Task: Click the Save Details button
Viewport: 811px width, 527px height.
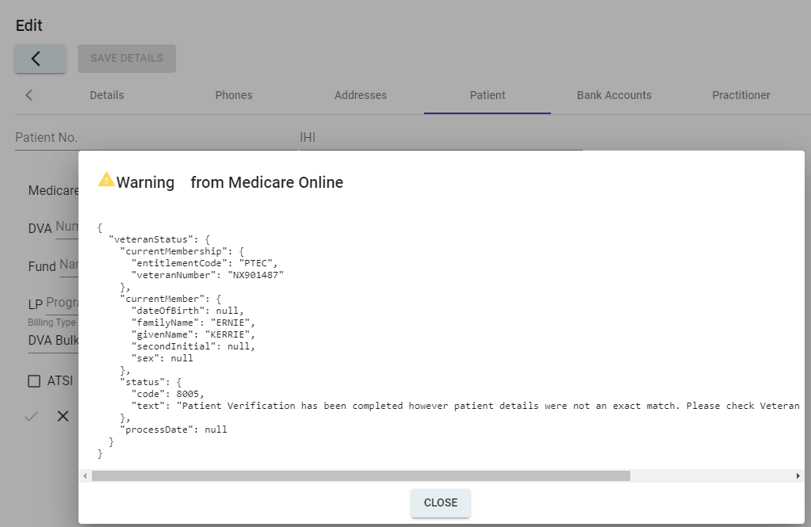Action: [x=127, y=59]
